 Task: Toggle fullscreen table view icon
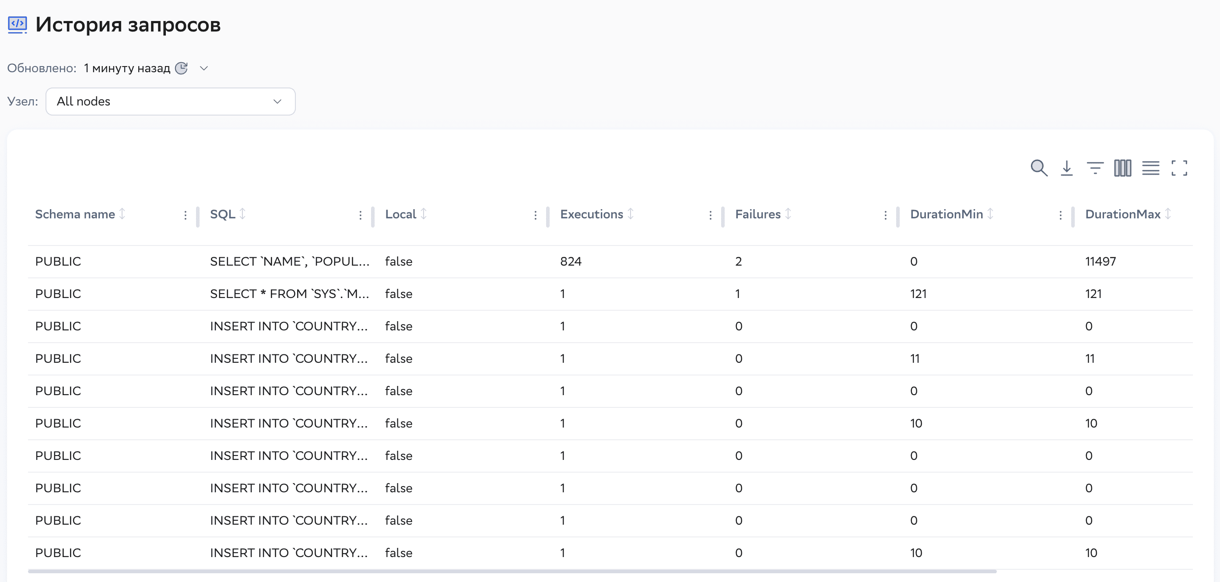[x=1179, y=168]
